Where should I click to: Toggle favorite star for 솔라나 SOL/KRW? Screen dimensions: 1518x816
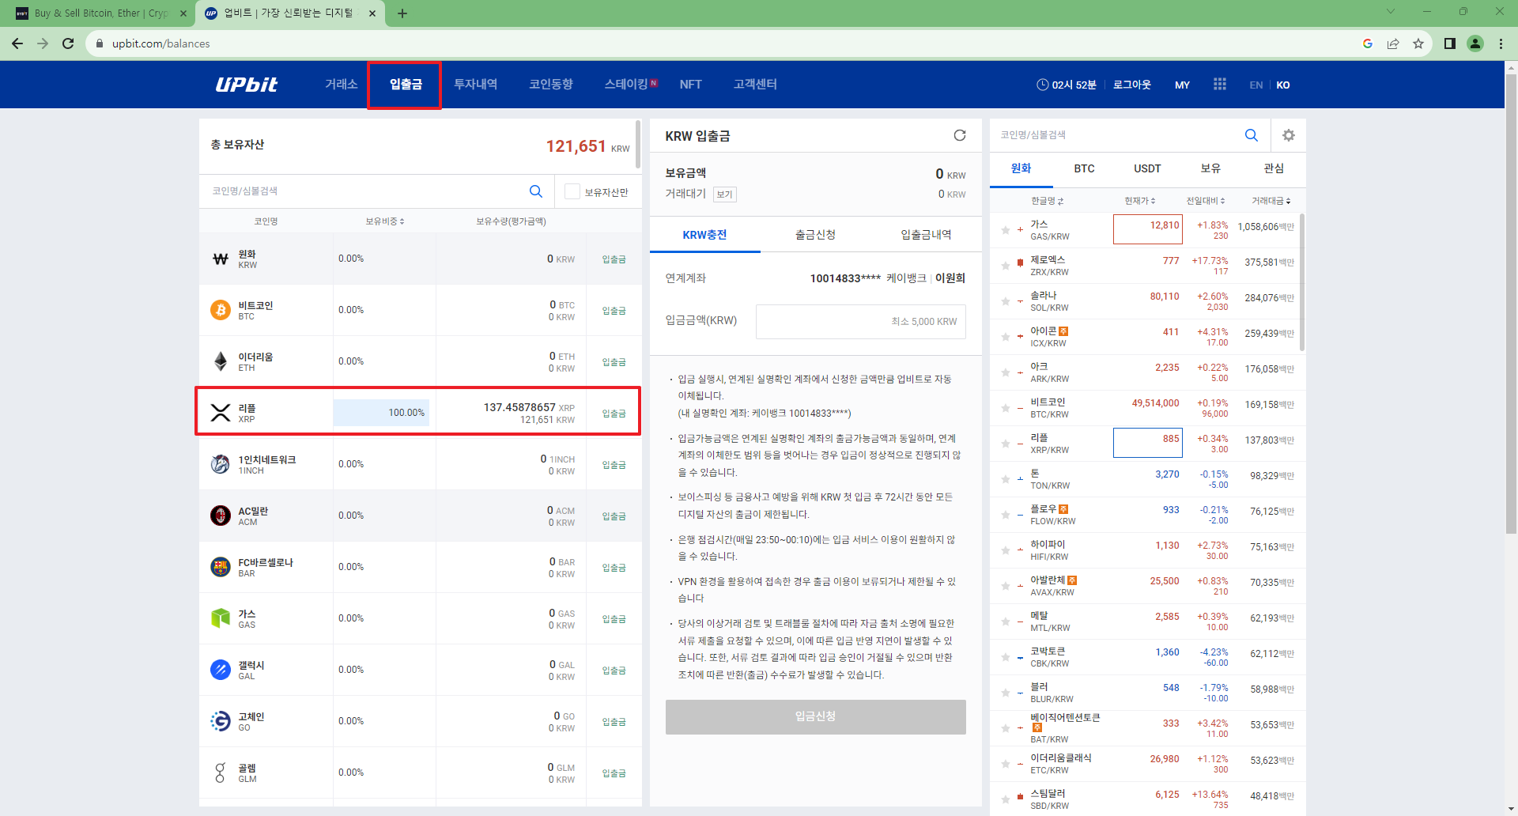coord(1005,301)
